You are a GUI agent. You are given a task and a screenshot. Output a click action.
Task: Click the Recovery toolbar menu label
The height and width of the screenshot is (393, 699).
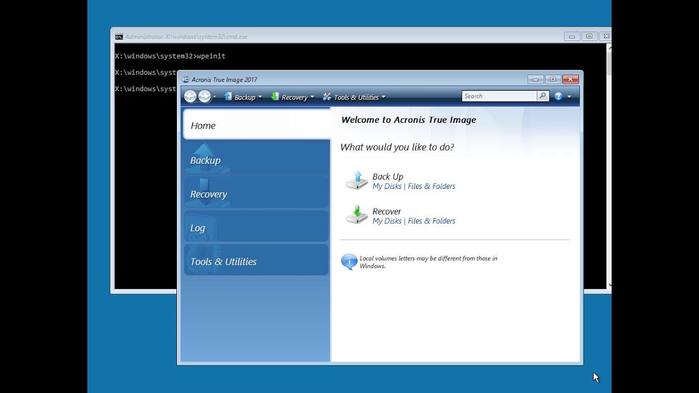(x=294, y=97)
